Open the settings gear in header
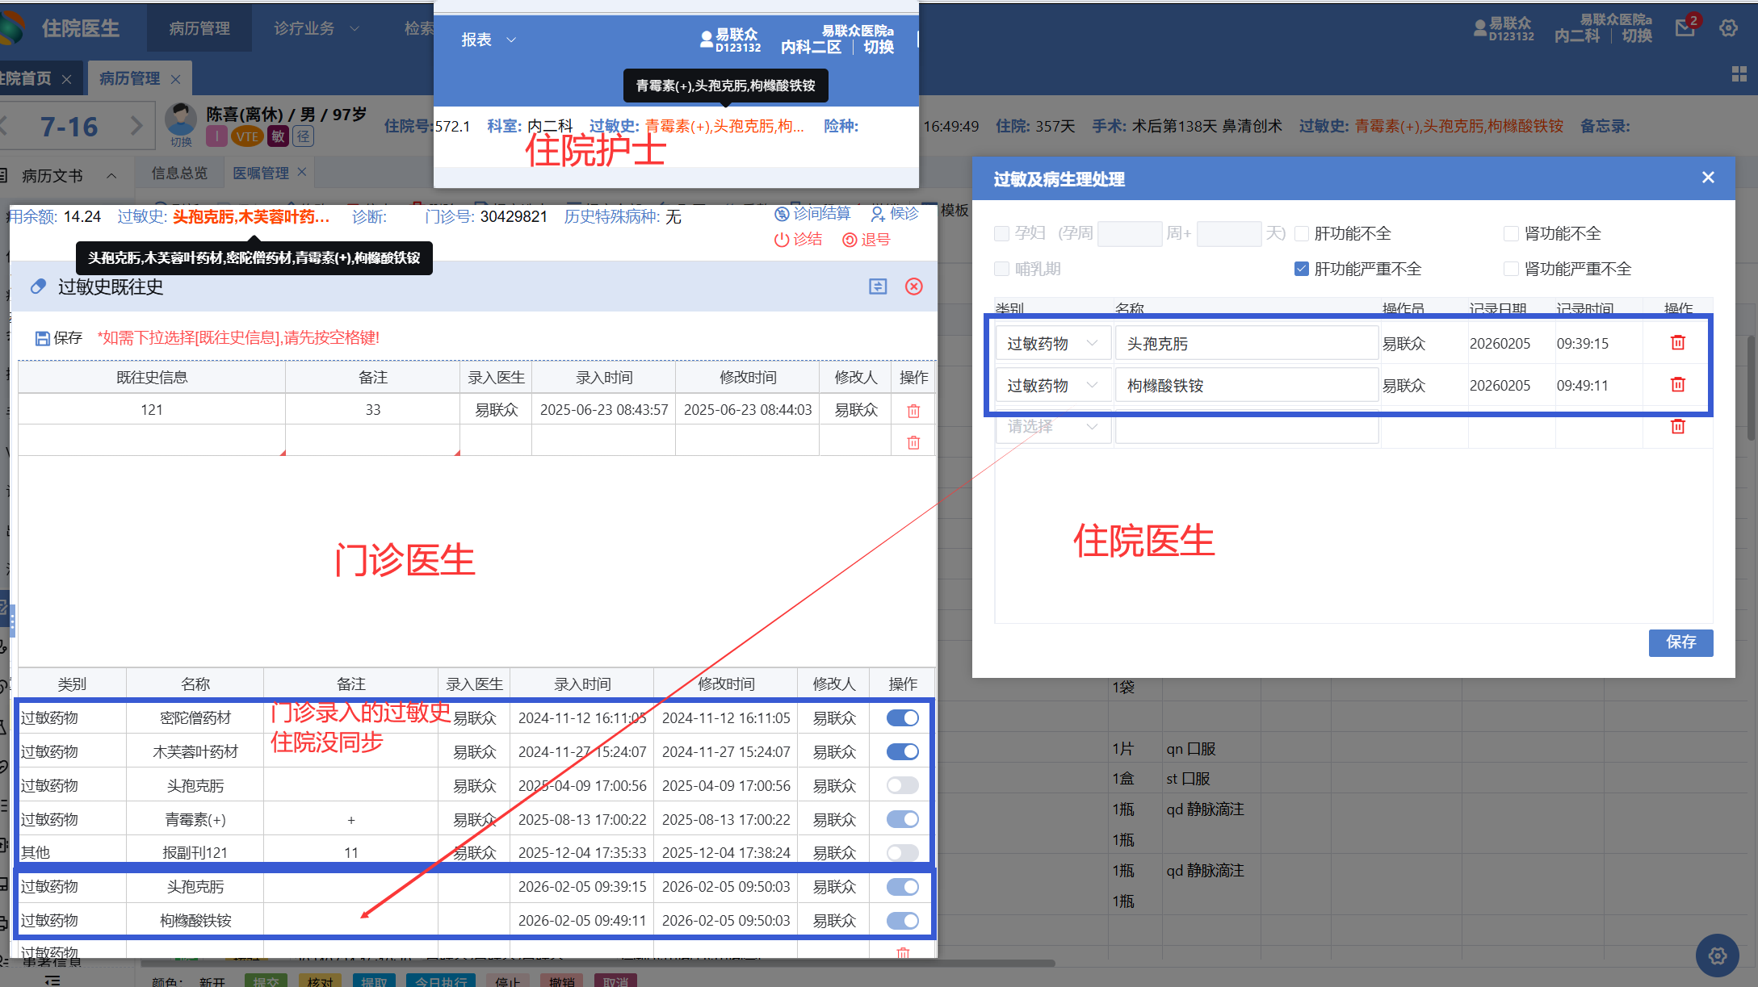Screen dimensions: 1758x987 click(x=1728, y=28)
